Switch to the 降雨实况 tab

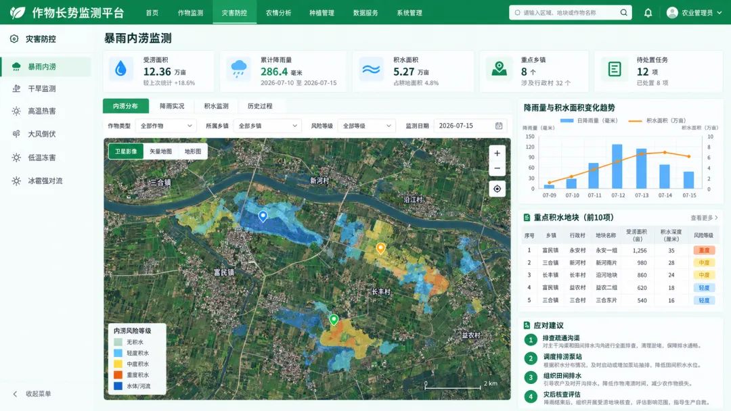coord(171,106)
